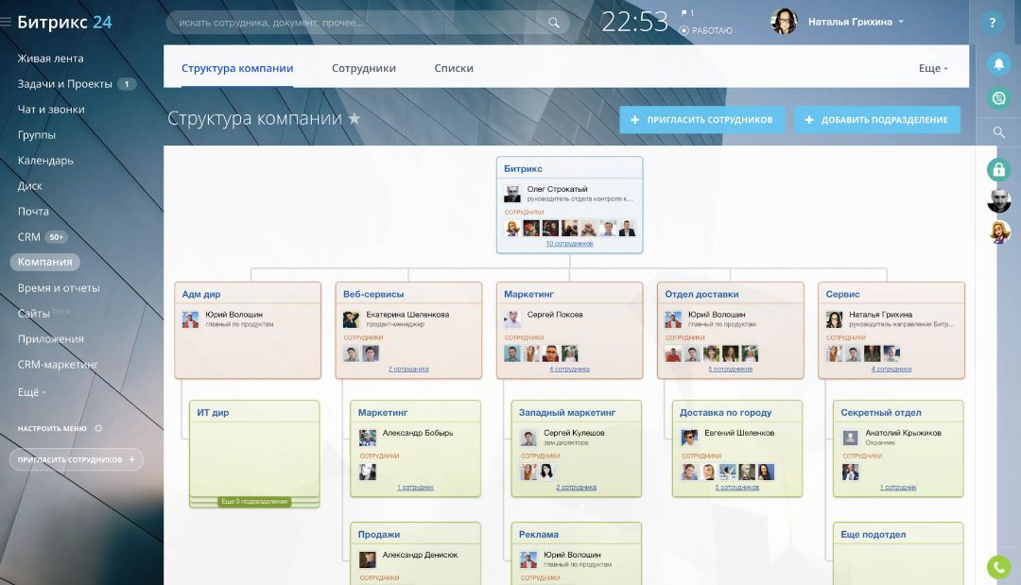Click the bearded man avatar in right sidebar
This screenshot has height=585, width=1021.
click(x=999, y=201)
